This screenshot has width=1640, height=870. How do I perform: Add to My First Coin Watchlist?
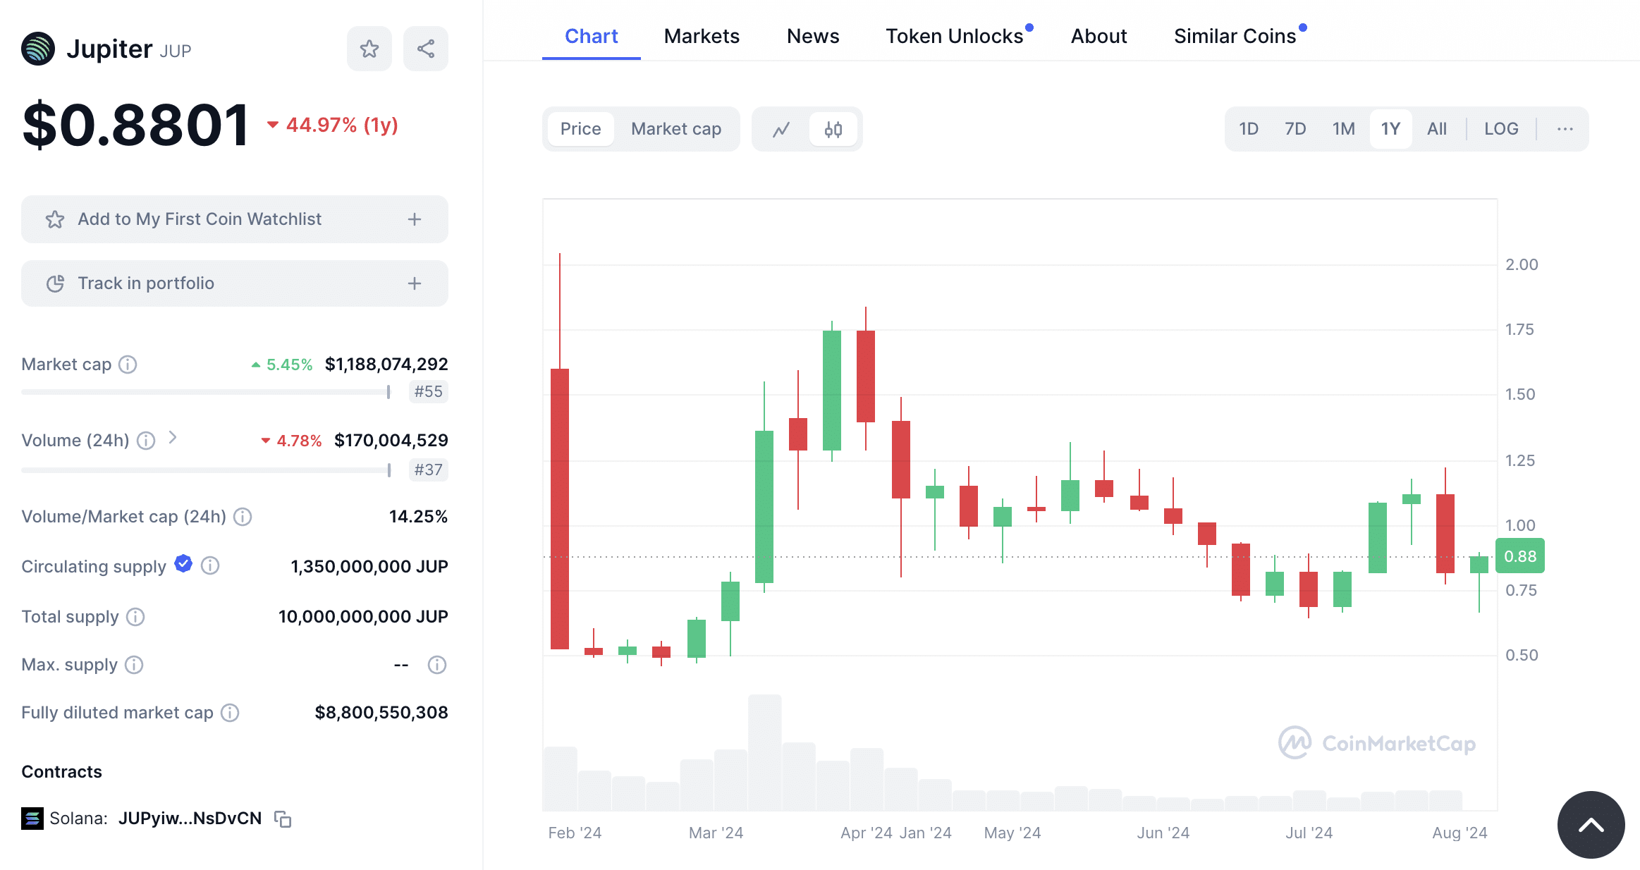pyautogui.click(x=235, y=219)
